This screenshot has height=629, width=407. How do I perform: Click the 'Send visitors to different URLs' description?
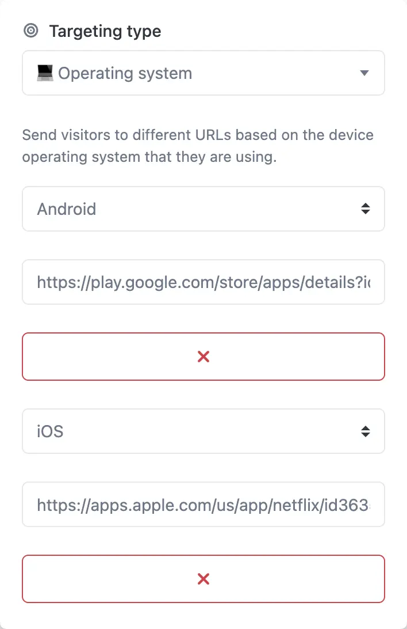(198, 146)
